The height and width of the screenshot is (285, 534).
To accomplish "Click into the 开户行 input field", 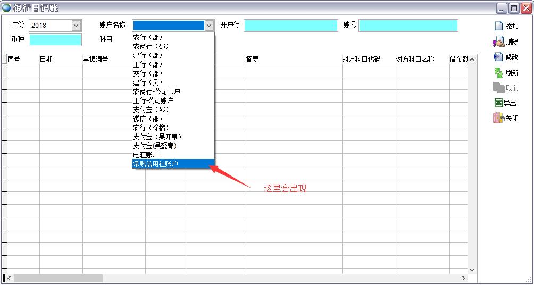I will (x=290, y=25).
